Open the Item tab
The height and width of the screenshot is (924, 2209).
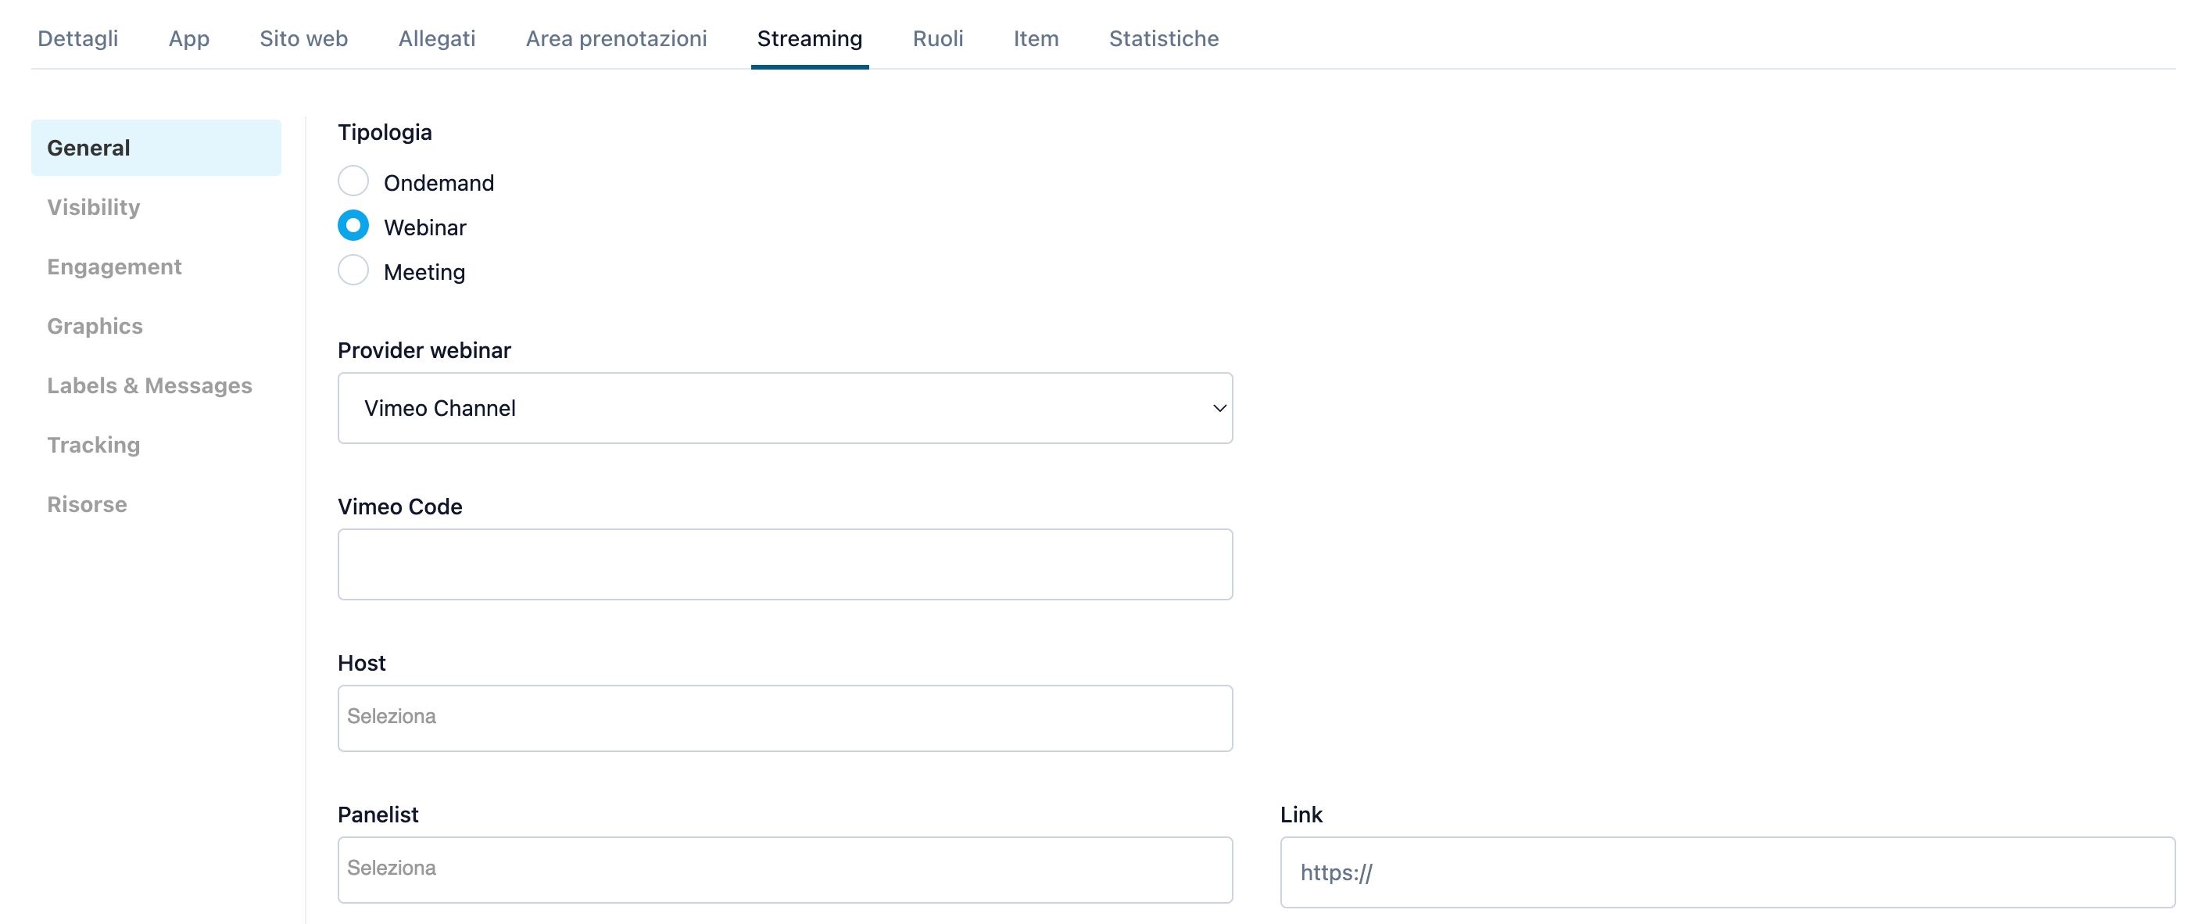coord(1036,38)
